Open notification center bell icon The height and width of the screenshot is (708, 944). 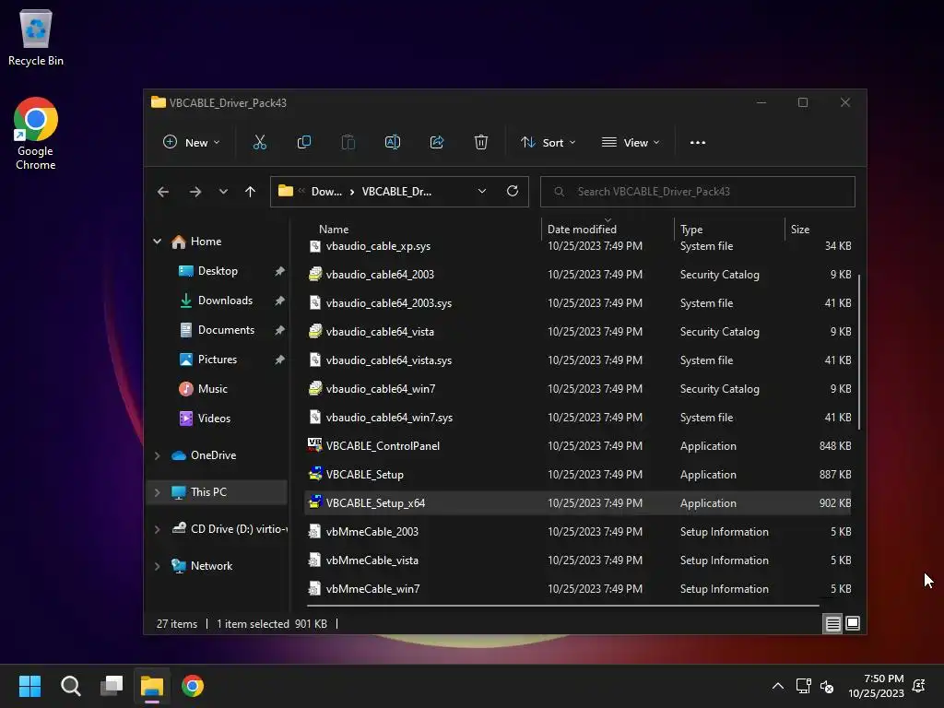919,686
